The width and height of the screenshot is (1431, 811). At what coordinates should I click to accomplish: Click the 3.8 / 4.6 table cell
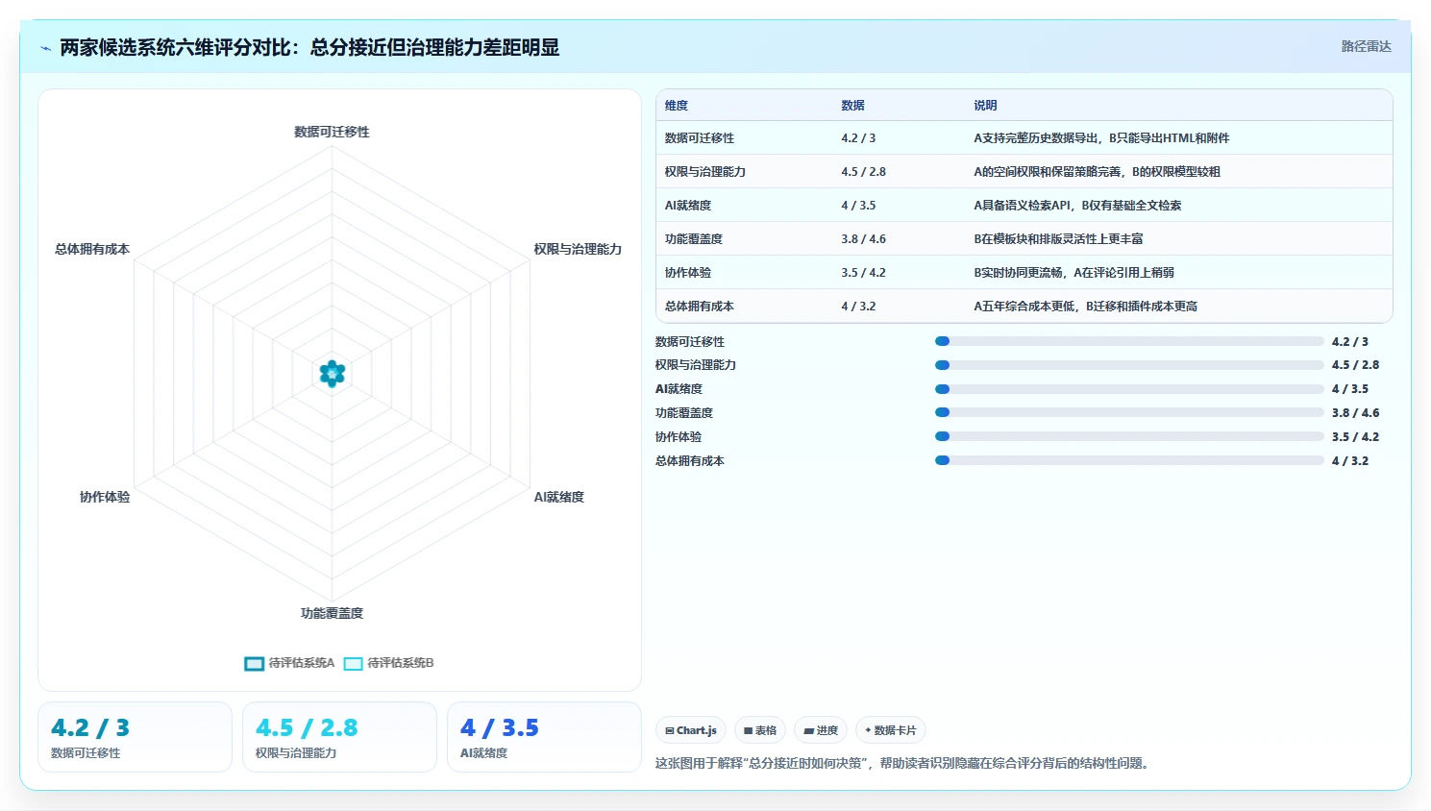[x=863, y=239]
